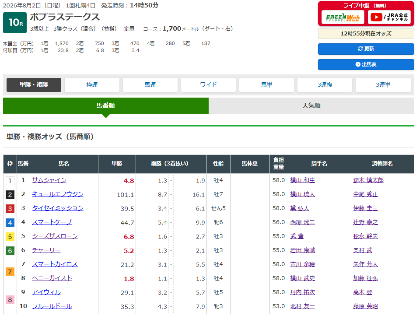This screenshot has width=416, height=316.
Task: Open horse シーズザスローン link
Action: pos(55,236)
